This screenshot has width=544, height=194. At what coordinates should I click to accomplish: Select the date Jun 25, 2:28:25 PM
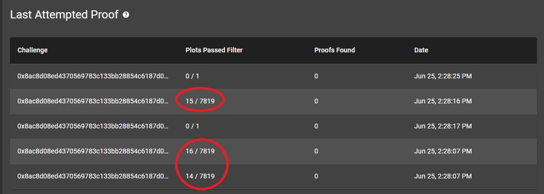(x=443, y=76)
